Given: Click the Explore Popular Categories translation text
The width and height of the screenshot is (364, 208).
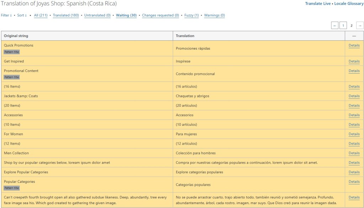Looking at the screenshot, I should pos(199,172).
